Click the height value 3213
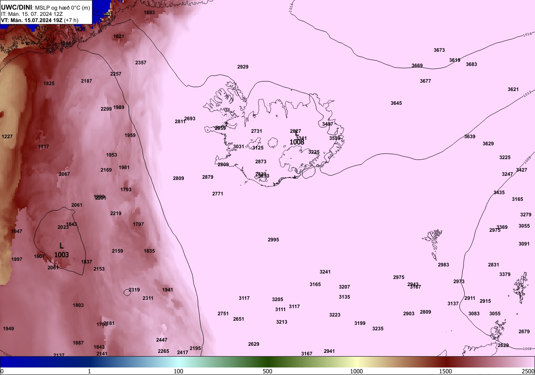 (x=282, y=322)
